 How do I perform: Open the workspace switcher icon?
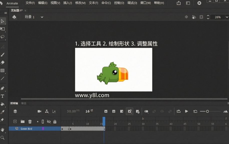pos(188,3)
